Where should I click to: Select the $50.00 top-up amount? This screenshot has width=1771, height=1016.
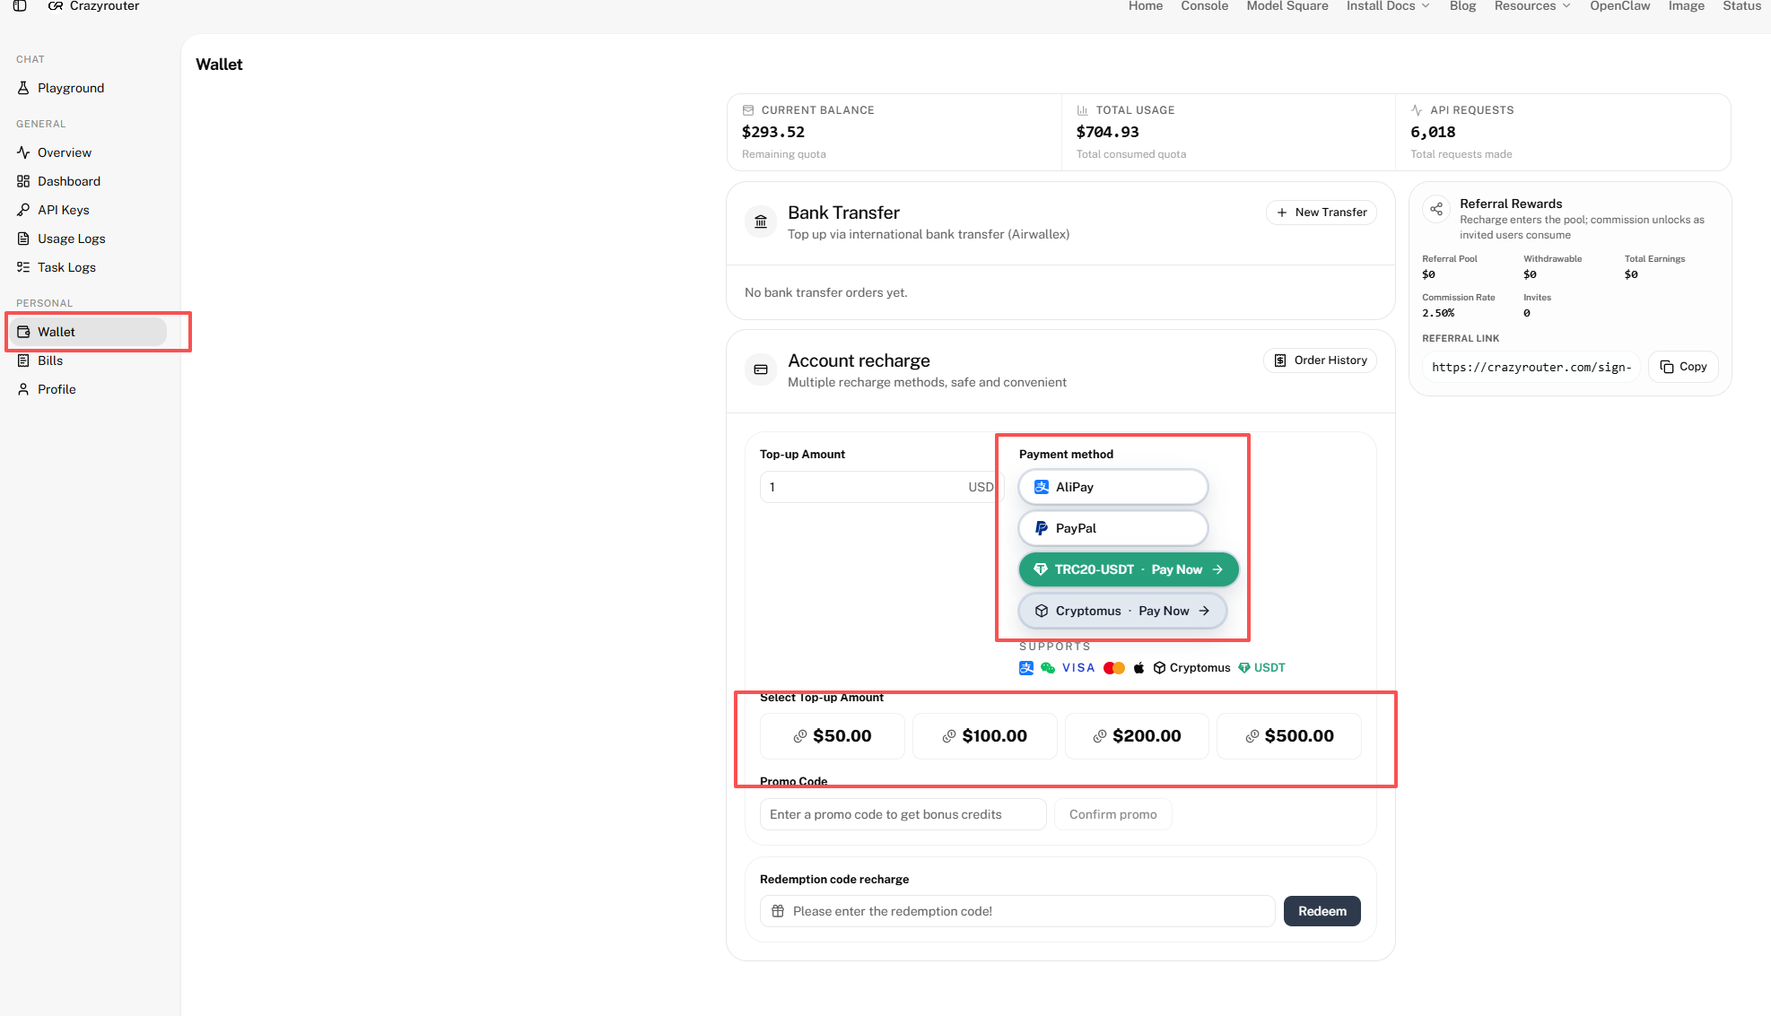coord(833,736)
